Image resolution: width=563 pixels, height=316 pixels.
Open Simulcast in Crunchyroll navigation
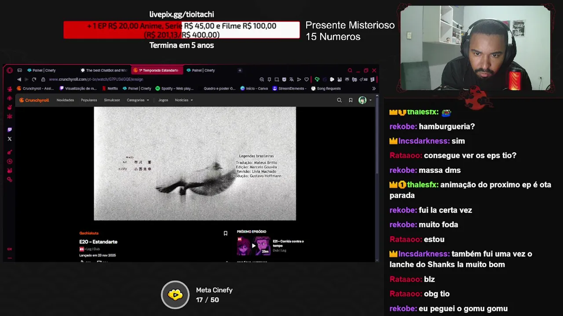112,100
